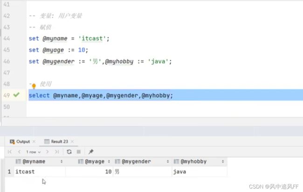Jump to first page of results
Screen dimensions: 303x192
pyautogui.click(x=10, y=152)
